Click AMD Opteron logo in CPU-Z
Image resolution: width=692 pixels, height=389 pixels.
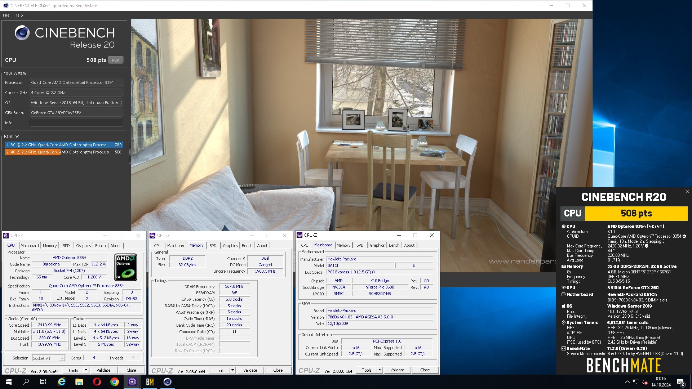click(126, 267)
